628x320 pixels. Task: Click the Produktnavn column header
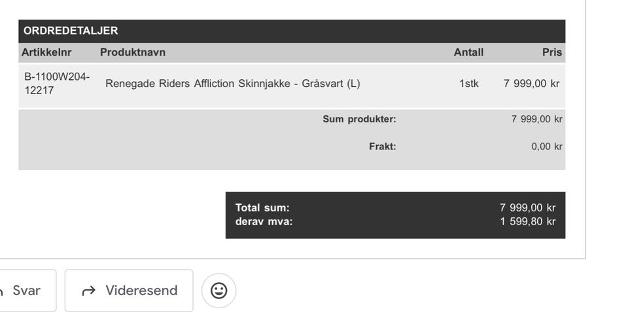tap(133, 52)
